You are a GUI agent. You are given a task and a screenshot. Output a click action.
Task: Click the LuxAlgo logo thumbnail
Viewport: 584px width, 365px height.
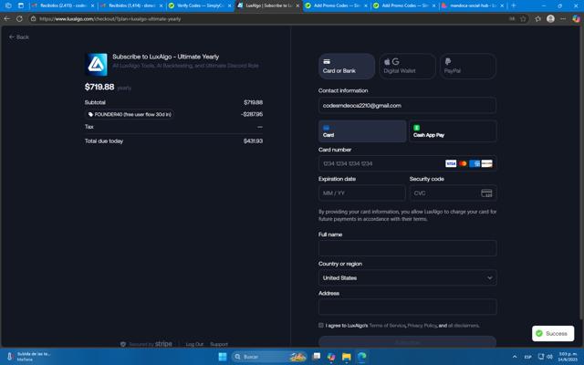click(97, 65)
